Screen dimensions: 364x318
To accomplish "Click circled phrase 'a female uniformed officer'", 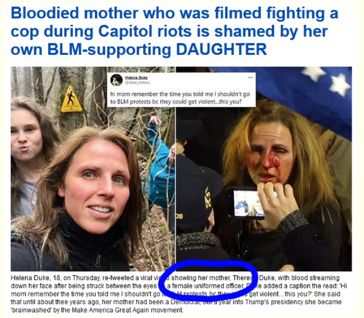I will tap(205, 286).
